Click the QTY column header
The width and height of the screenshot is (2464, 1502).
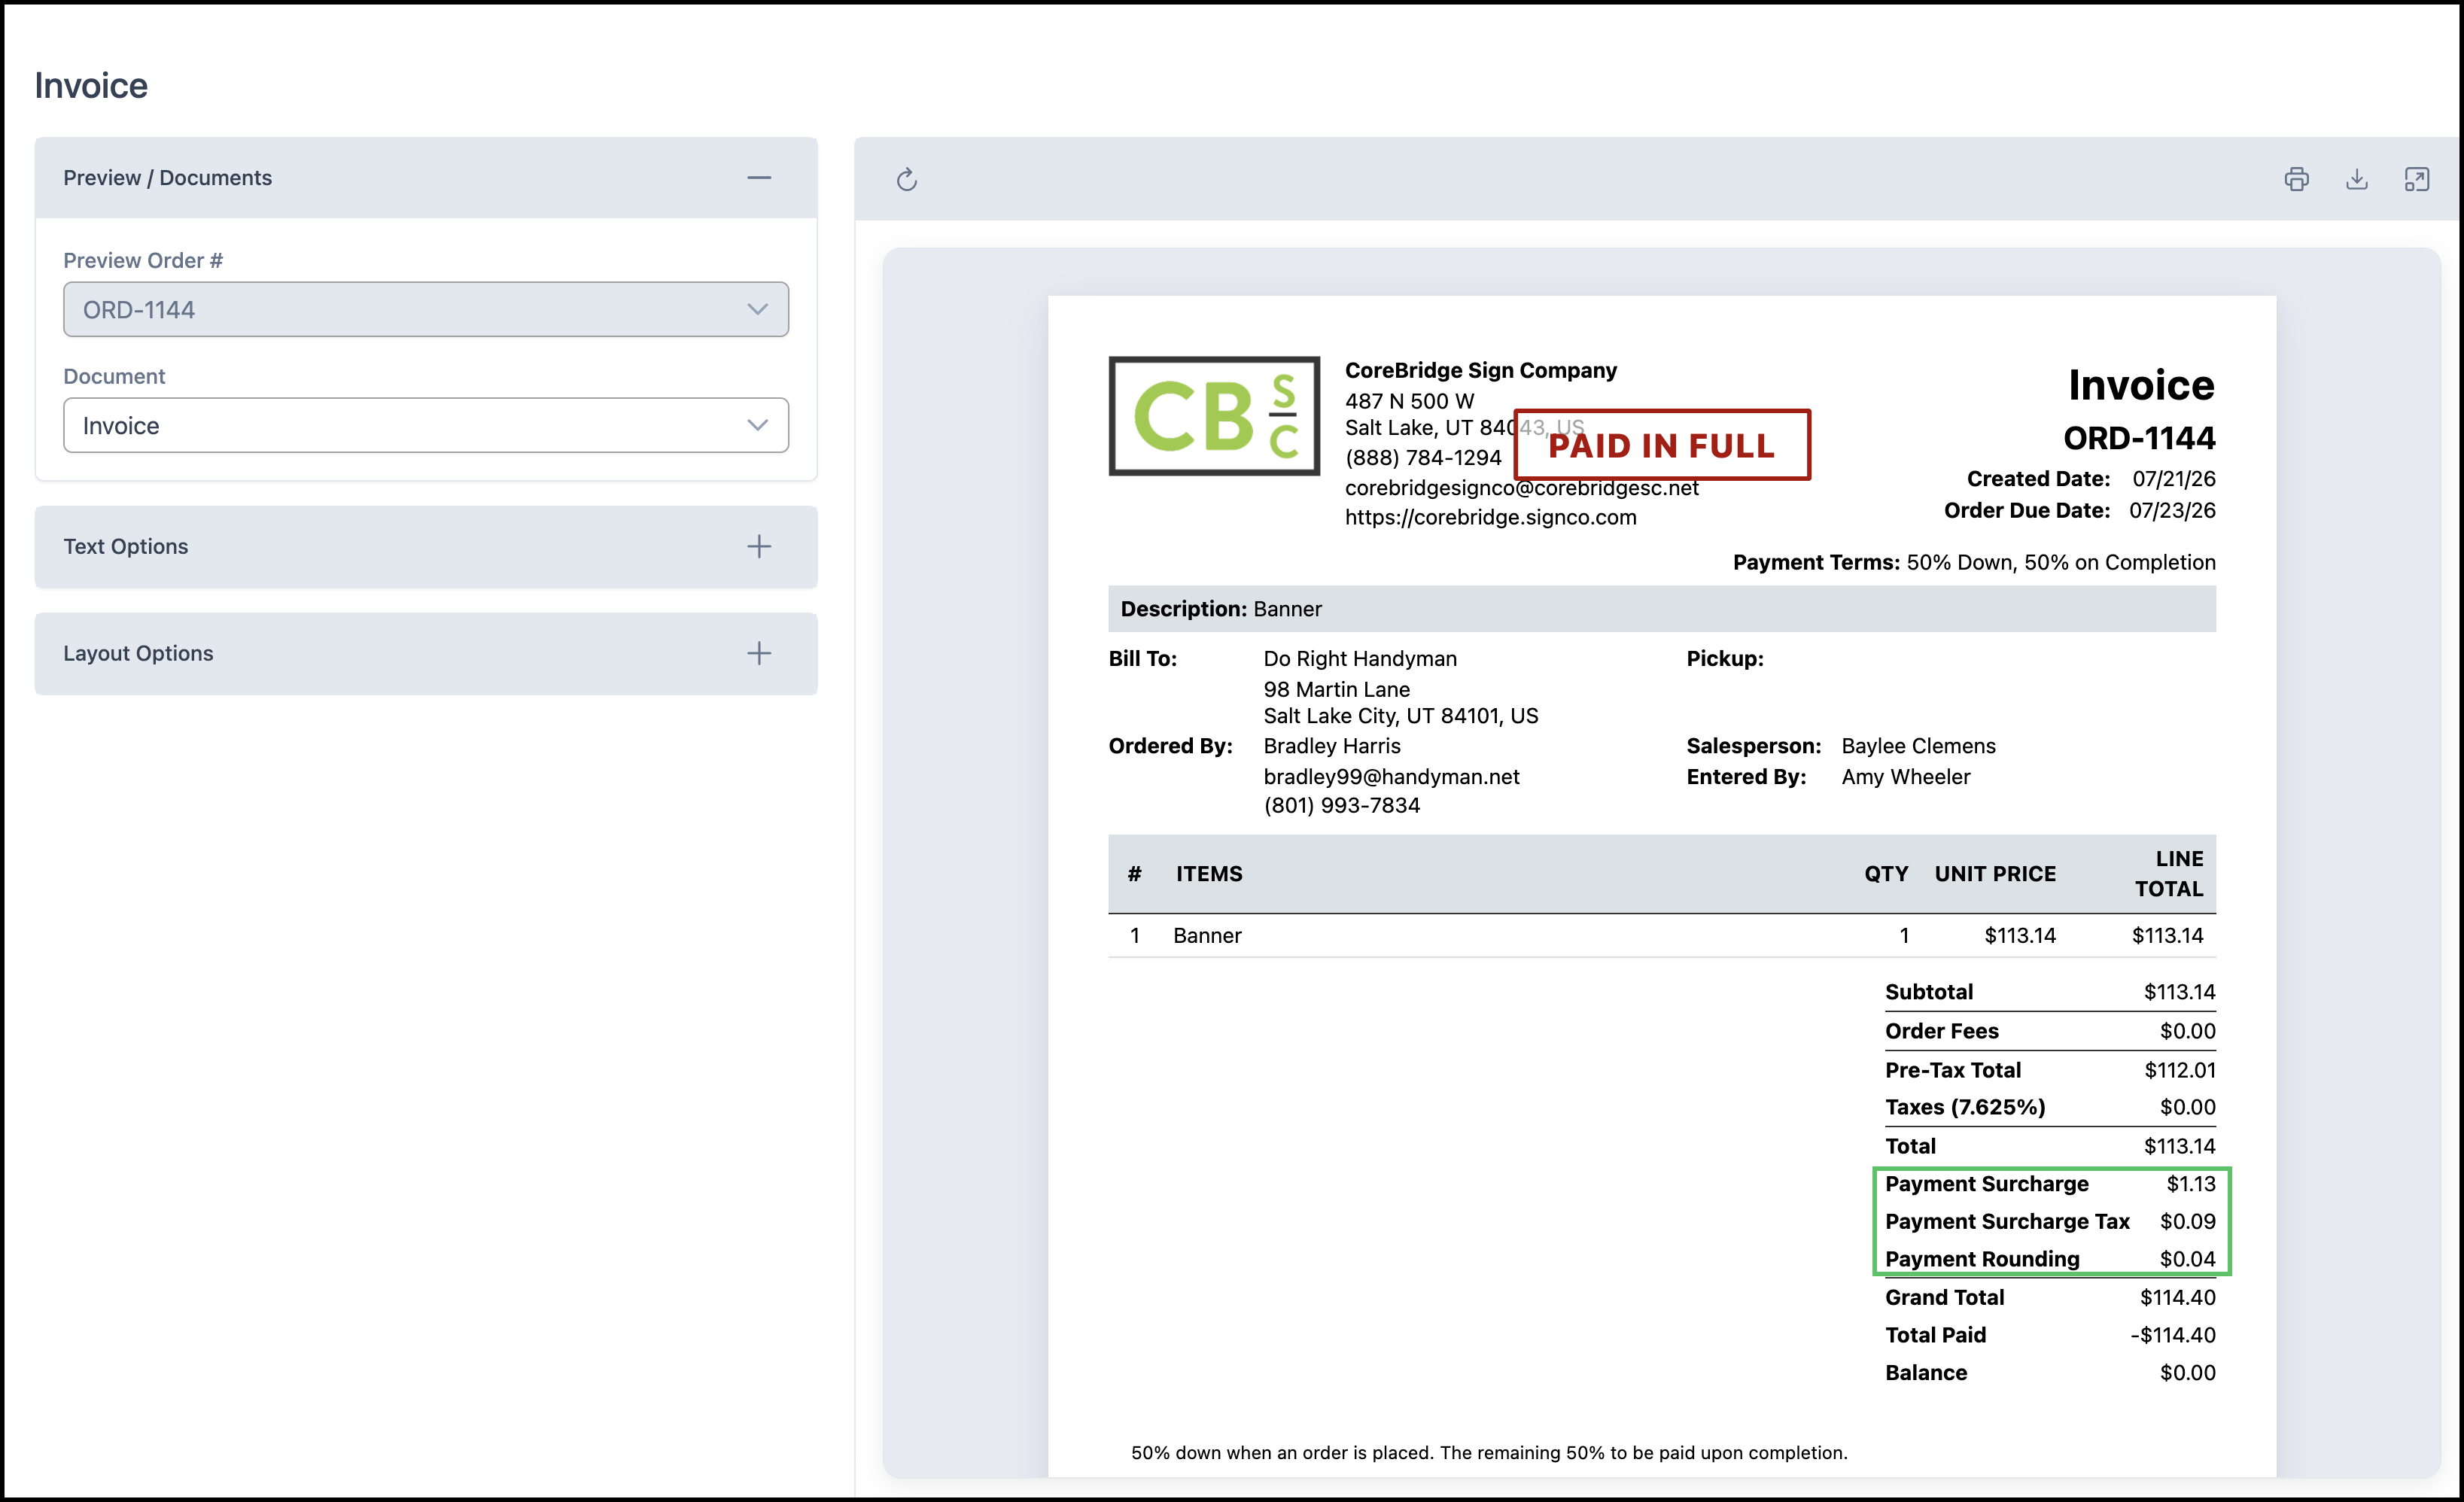coord(1886,874)
